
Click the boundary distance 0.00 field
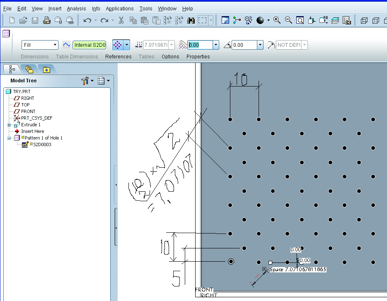pos(200,45)
